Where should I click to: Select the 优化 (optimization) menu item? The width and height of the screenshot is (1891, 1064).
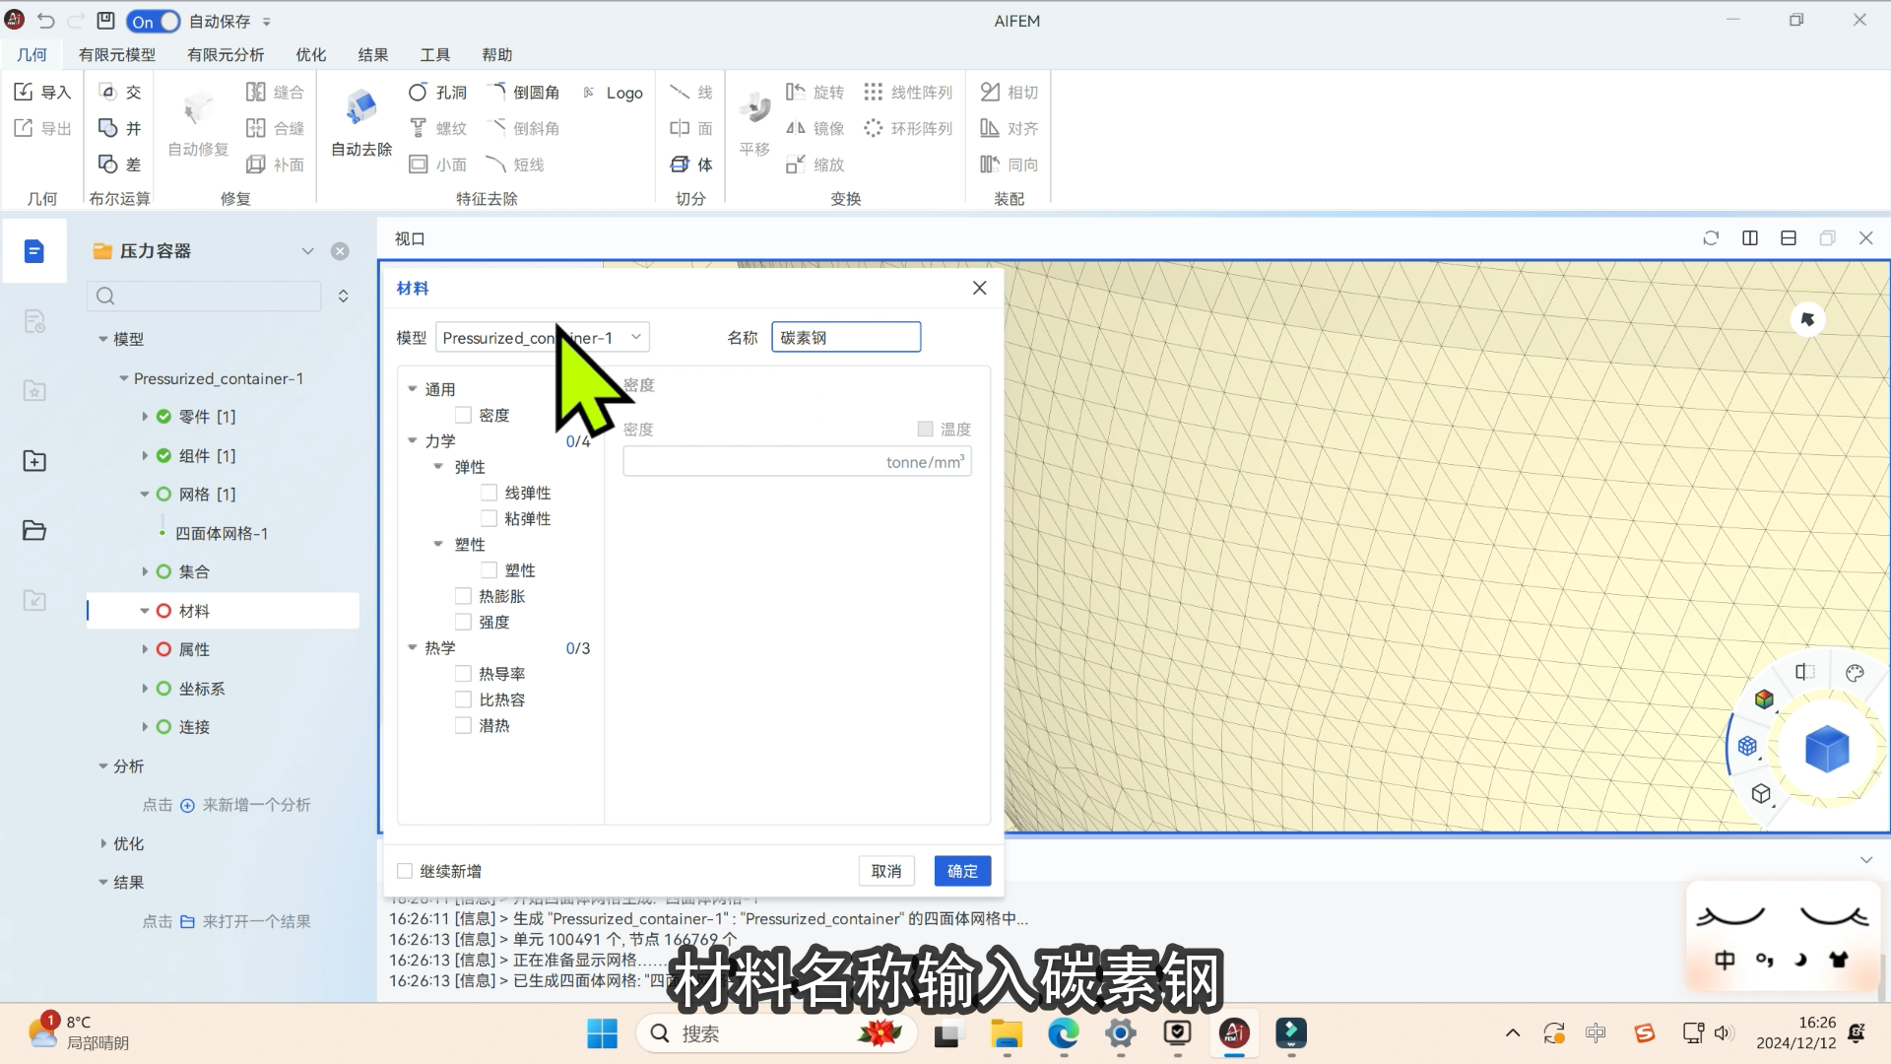pos(310,54)
